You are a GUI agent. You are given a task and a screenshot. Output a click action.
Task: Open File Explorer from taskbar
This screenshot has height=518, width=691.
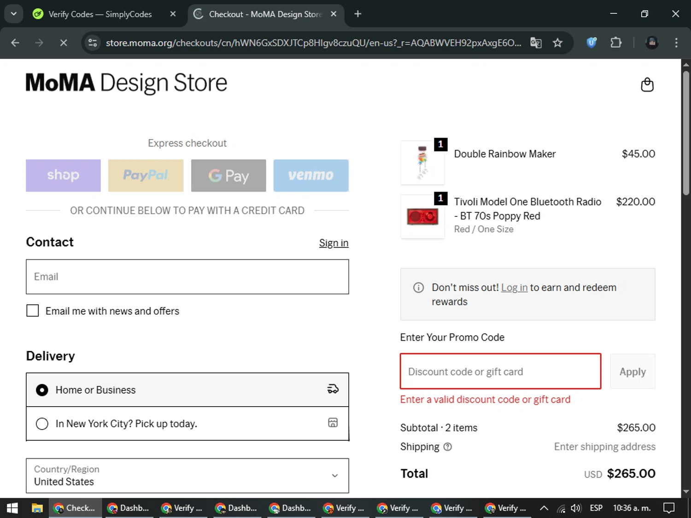(x=37, y=508)
